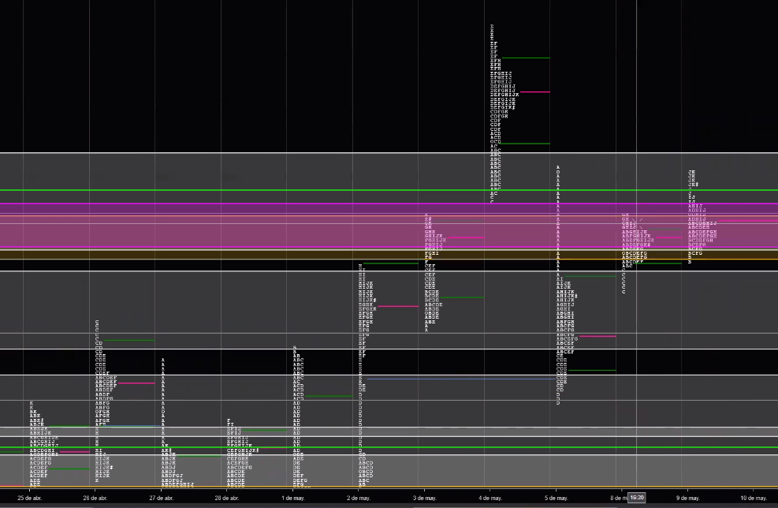Click the 16:20 crosshair time label

click(x=637, y=498)
